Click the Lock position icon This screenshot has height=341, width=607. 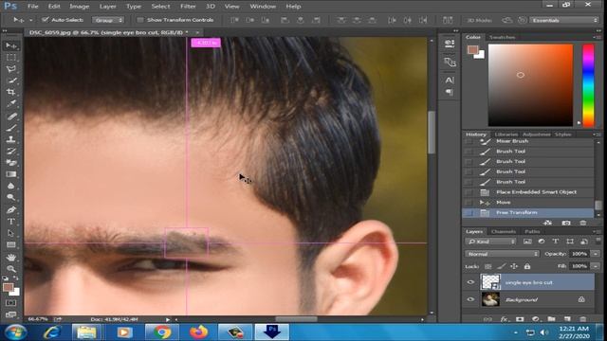(x=514, y=266)
